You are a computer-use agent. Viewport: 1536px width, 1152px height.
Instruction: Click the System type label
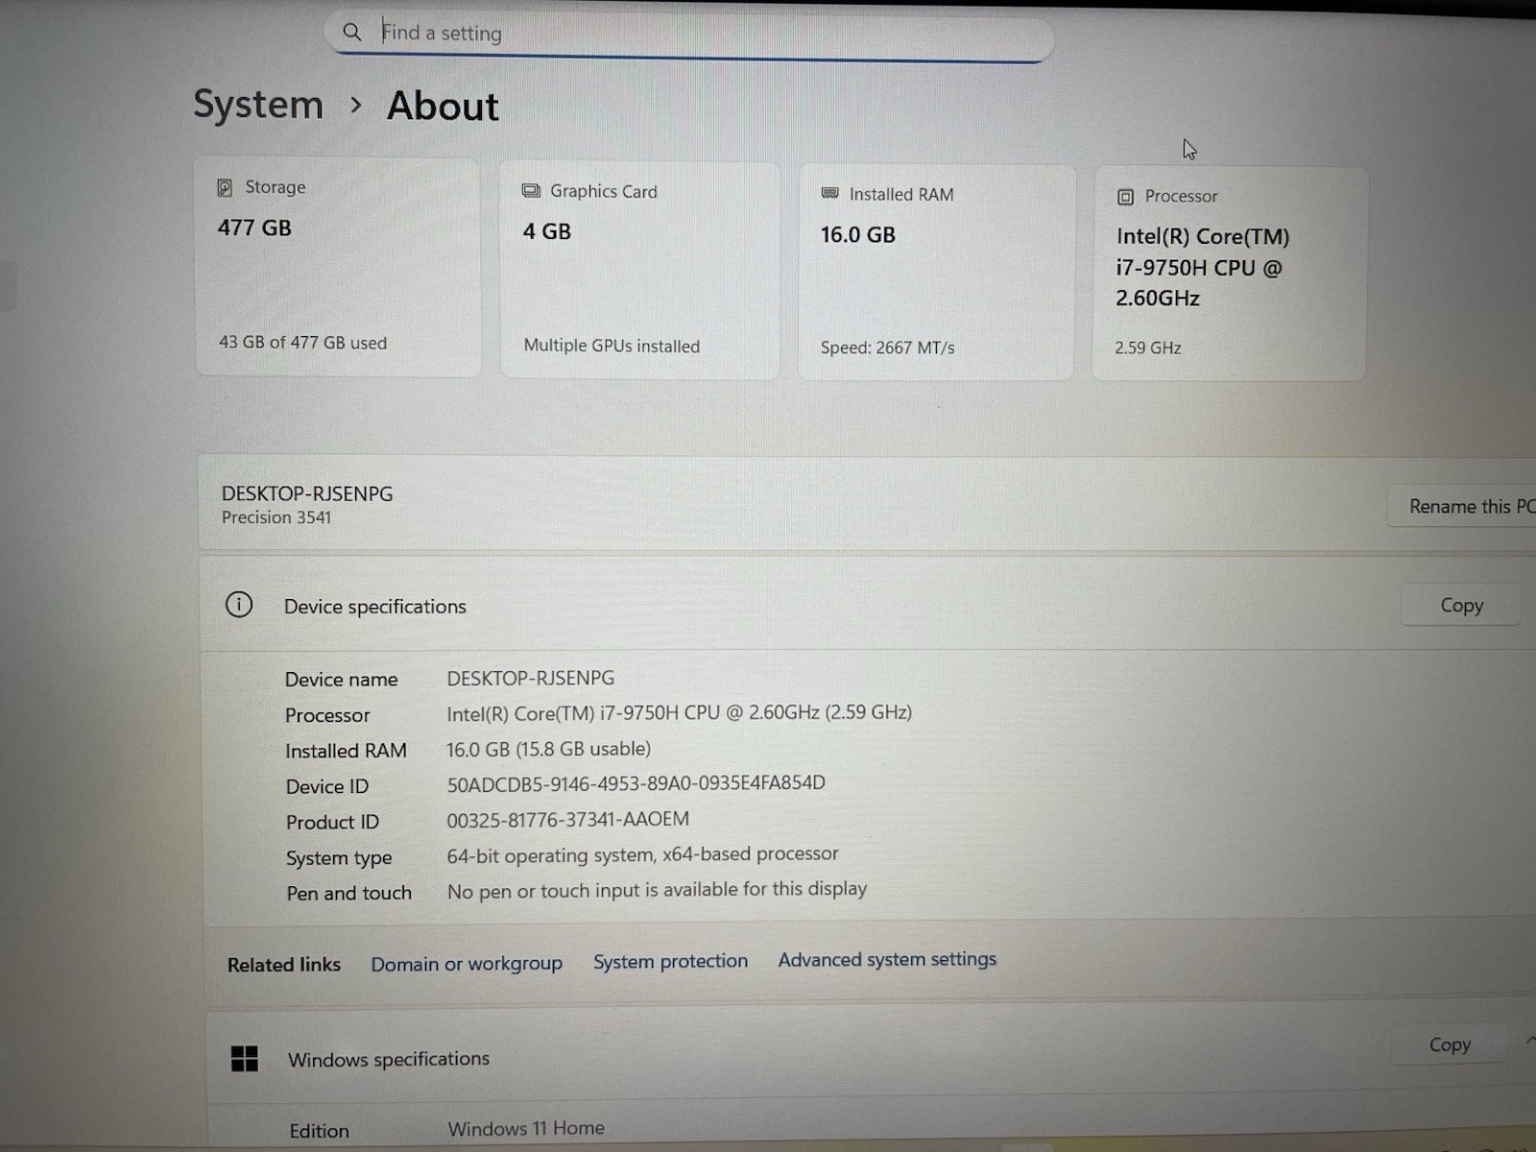pos(339,858)
